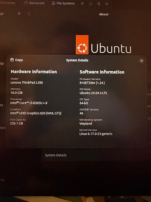Click the Copy button in System Details

point(17,60)
